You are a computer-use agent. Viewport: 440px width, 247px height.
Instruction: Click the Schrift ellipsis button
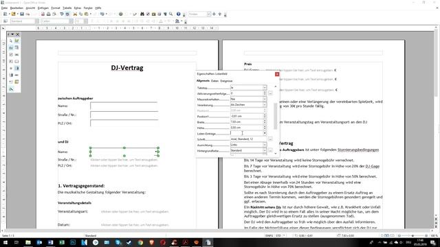coord(270,139)
